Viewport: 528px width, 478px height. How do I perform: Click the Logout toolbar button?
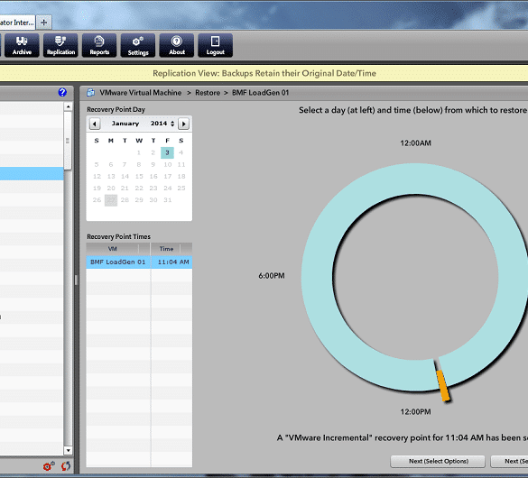(x=215, y=45)
